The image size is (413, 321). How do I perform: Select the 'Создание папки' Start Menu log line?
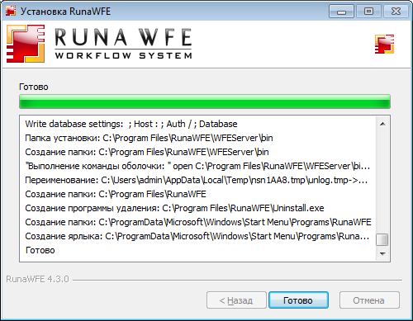point(198,222)
